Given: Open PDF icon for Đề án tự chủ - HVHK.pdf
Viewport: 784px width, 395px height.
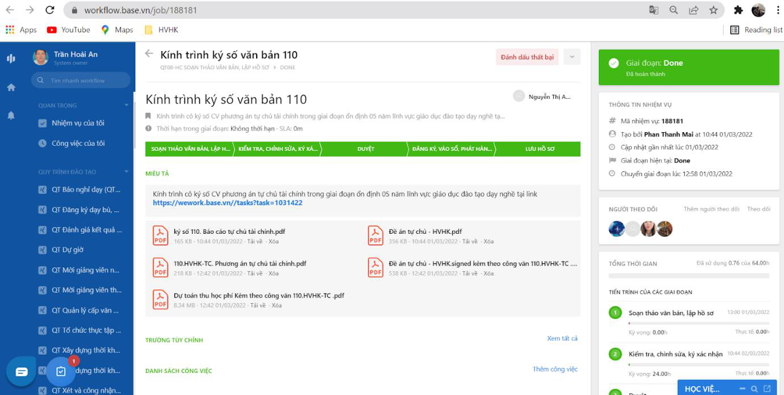Looking at the screenshot, I should pyautogui.click(x=376, y=236).
